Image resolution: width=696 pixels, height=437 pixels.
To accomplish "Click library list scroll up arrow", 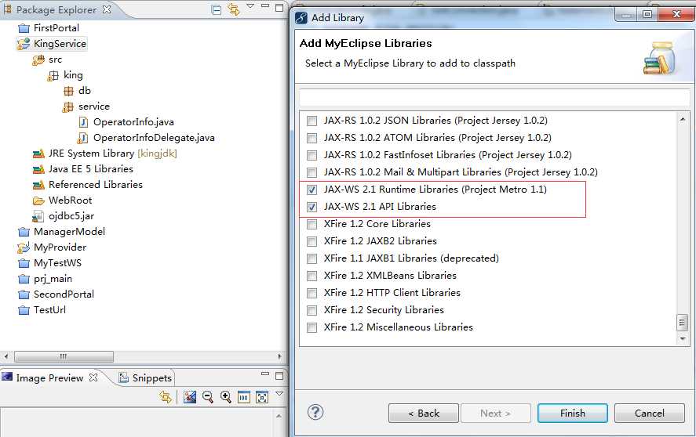I will [682, 119].
